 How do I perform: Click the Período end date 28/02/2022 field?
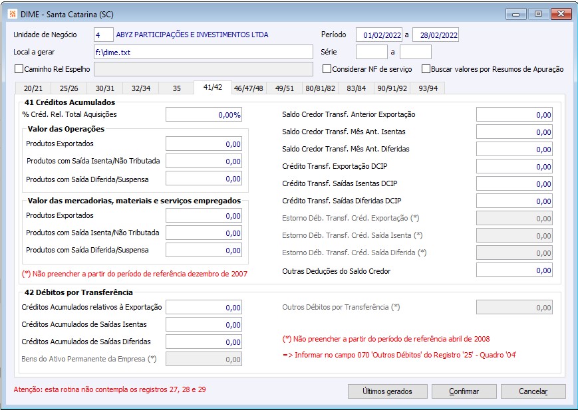pyautogui.click(x=436, y=35)
